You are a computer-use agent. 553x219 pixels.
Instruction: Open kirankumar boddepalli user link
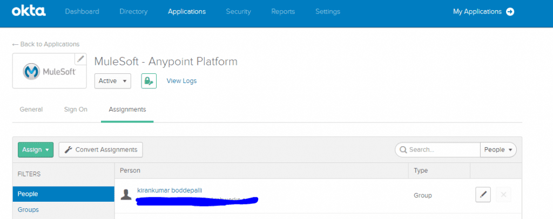tap(170, 190)
